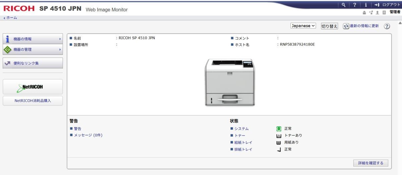Image resolution: width=402 pixels, height=175 pixels.
Task: Click the Web Image Monitor title text
Action: pyautogui.click(x=107, y=10)
